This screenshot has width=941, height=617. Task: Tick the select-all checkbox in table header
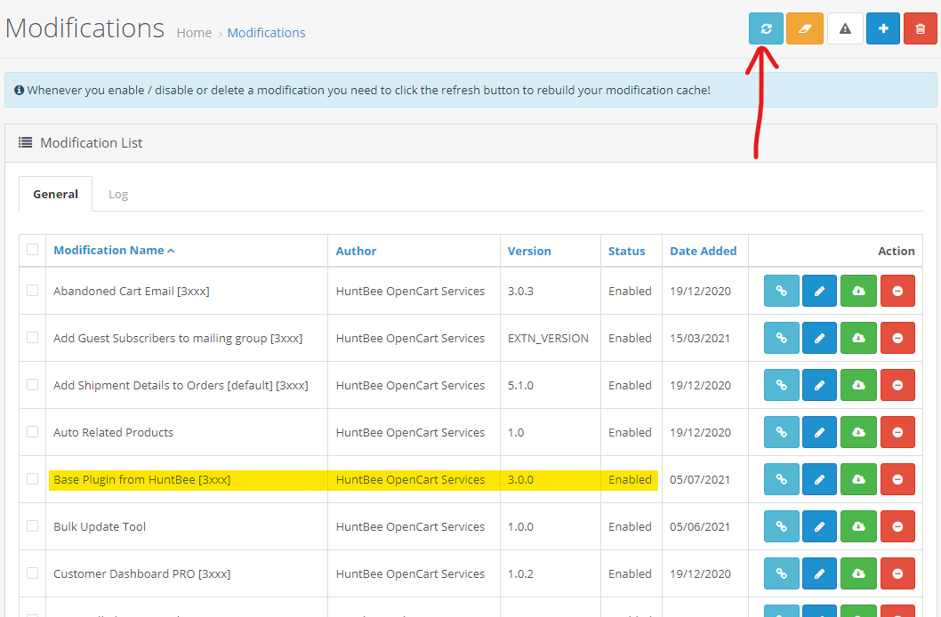[x=32, y=250]
